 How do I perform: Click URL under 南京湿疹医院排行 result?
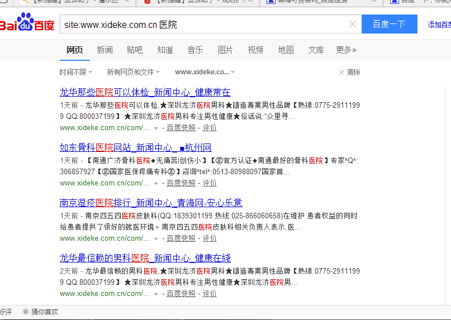(105, 238)
